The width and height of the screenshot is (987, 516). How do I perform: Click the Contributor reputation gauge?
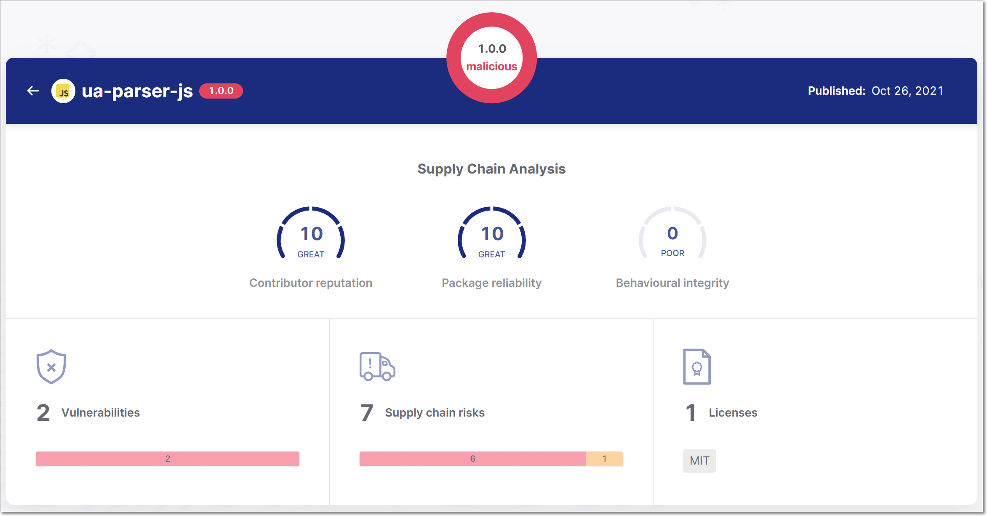pos(311,234)
